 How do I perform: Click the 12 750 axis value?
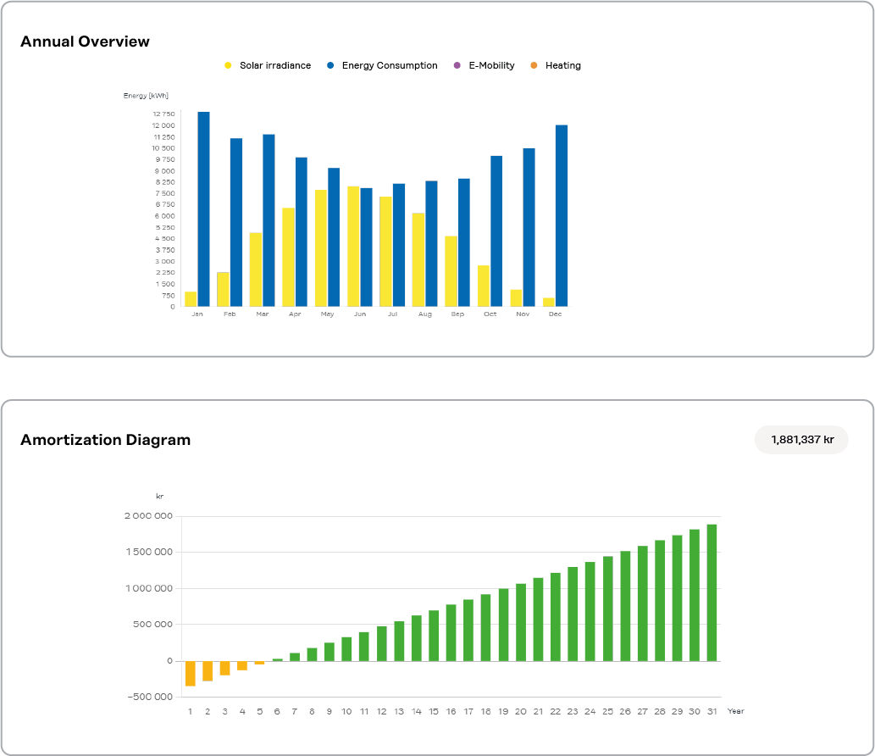163,114
